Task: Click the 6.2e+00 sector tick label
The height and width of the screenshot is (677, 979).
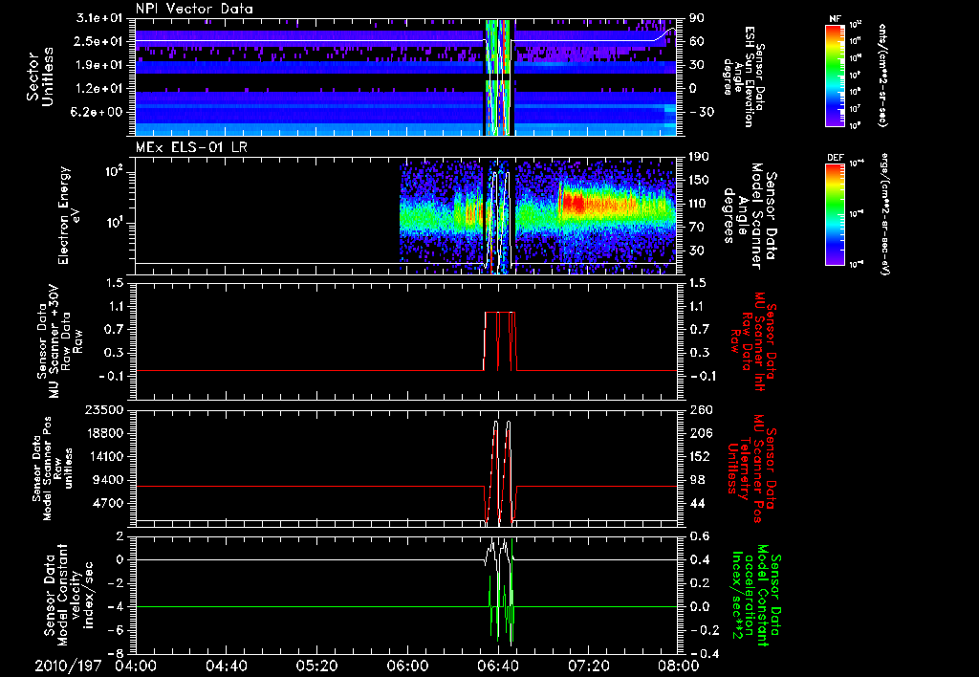Action: point(98,112)
